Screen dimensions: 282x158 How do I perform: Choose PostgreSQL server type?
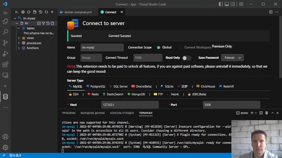pos(96,86)
